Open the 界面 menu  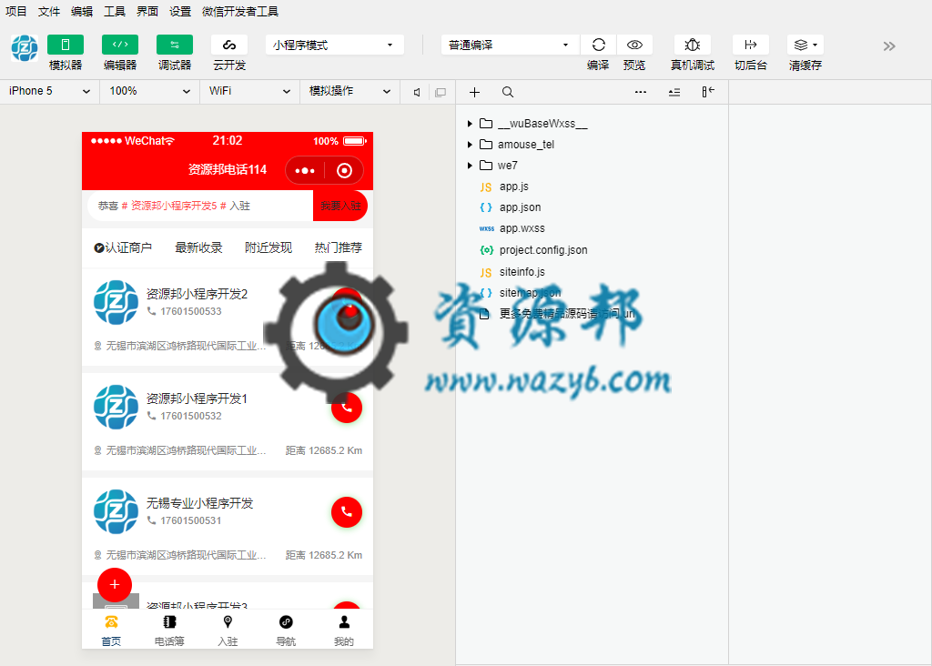(x=147, y=11)
